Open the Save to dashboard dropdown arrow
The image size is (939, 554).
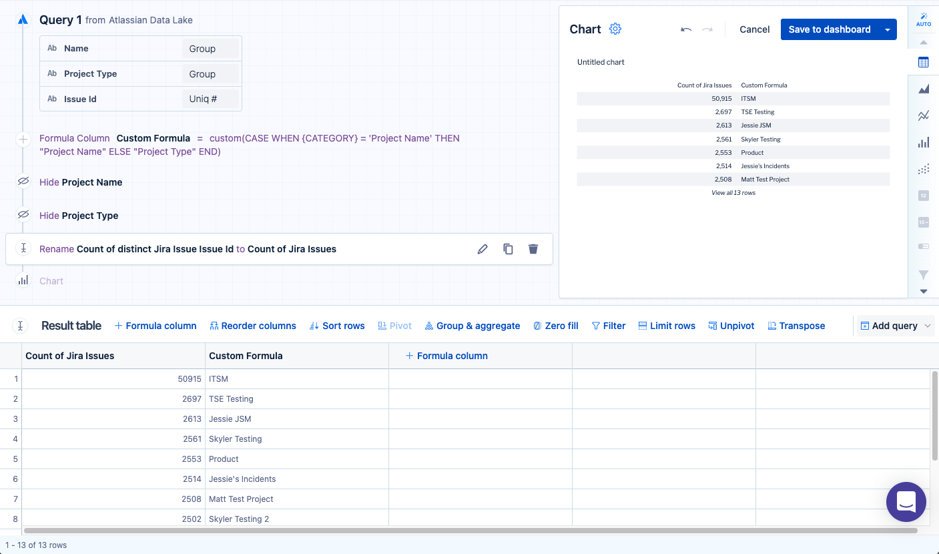coord(888,29)
